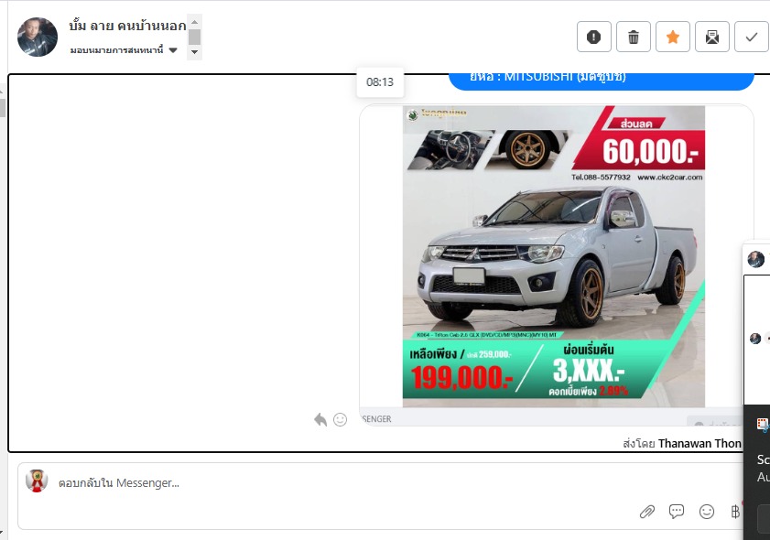
Task: Open the assign conversation dropdown
Action: [124, 50]
